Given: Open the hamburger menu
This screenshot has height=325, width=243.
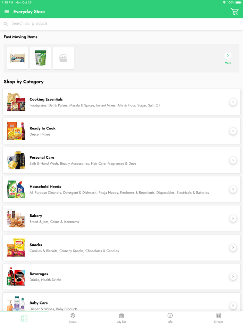Looking at the screenshot, I should 7,12.
